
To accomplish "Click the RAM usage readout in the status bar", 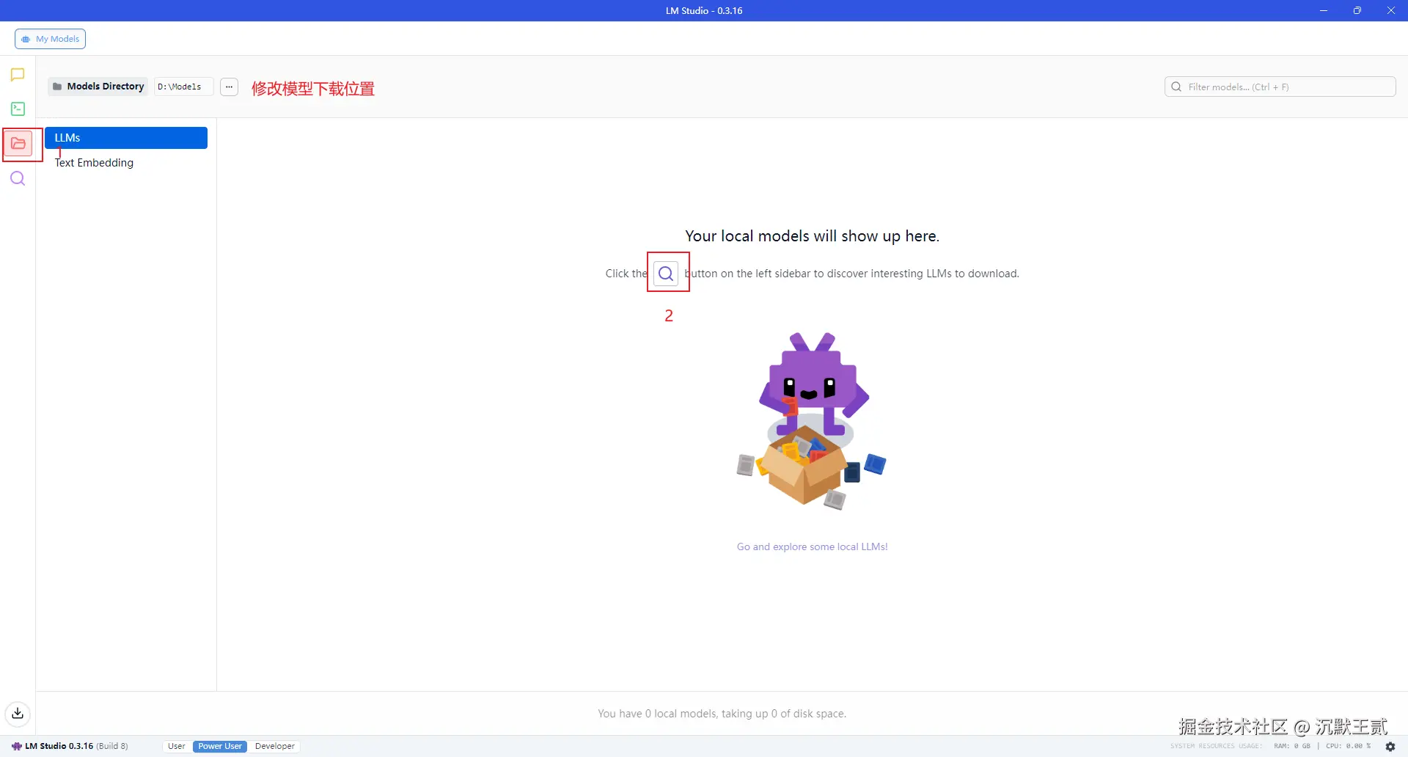I will (x=1292, y=746).
